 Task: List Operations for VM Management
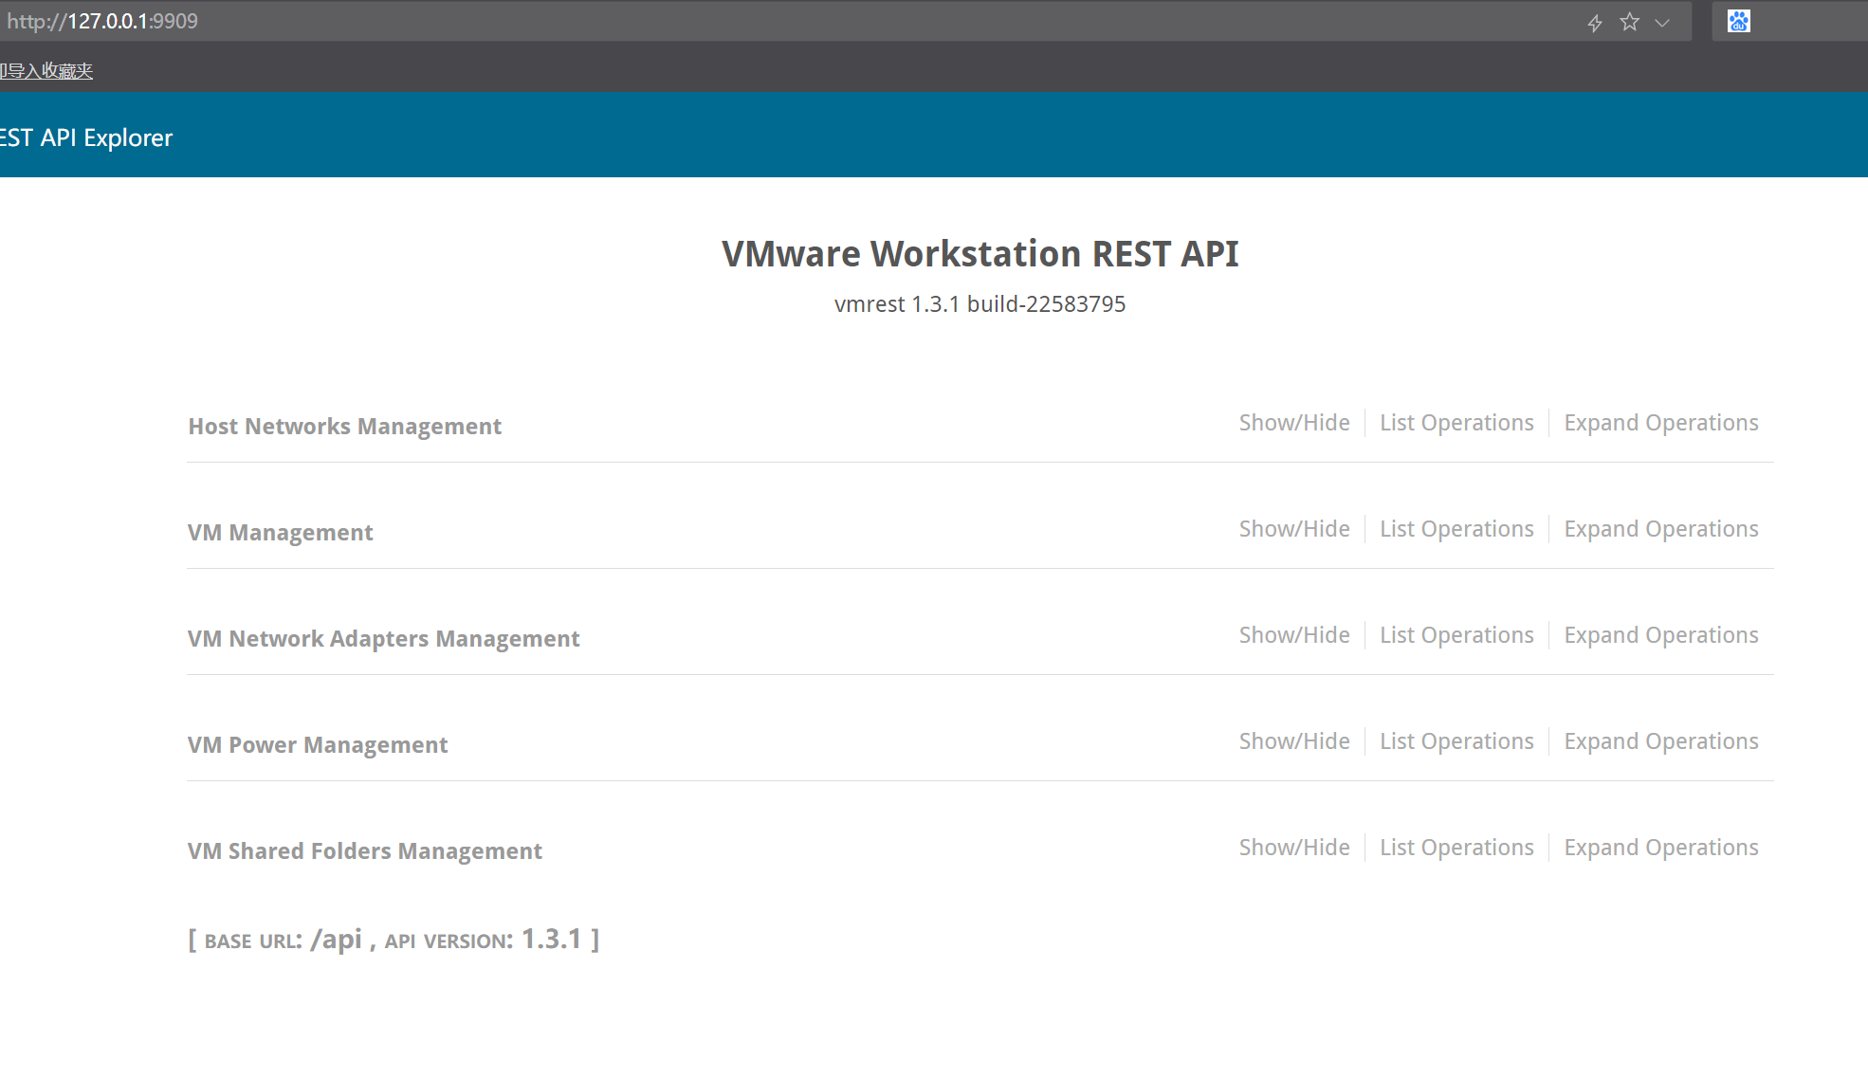point(1456,529)
